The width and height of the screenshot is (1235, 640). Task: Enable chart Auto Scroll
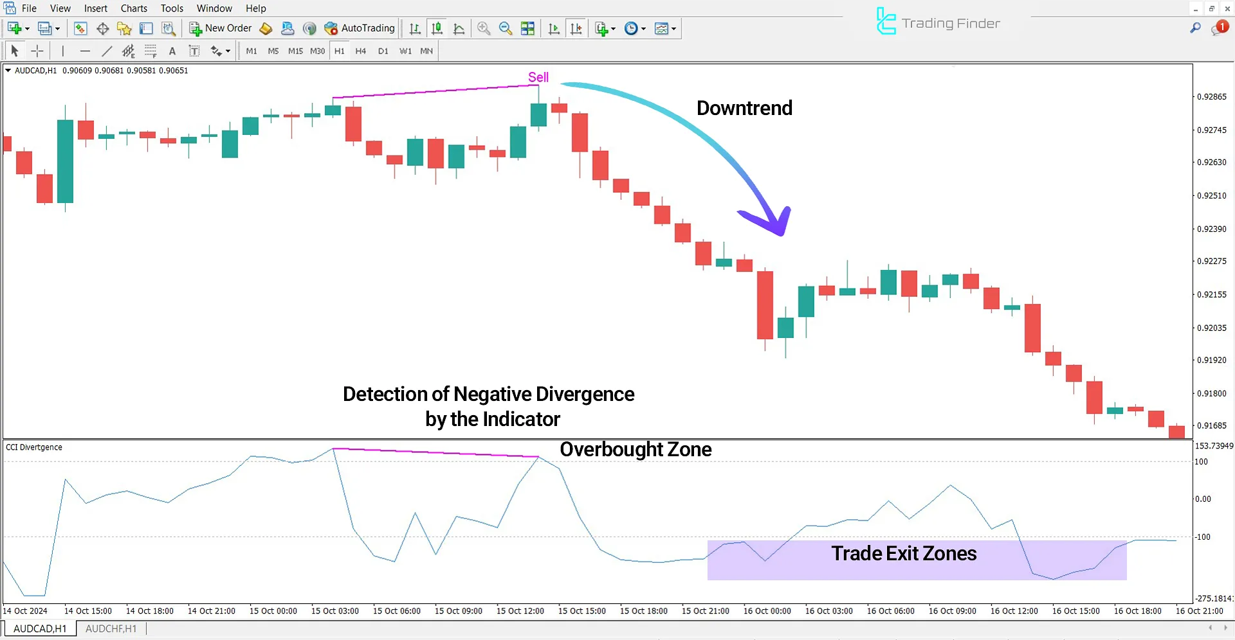[x=554, y=28]
